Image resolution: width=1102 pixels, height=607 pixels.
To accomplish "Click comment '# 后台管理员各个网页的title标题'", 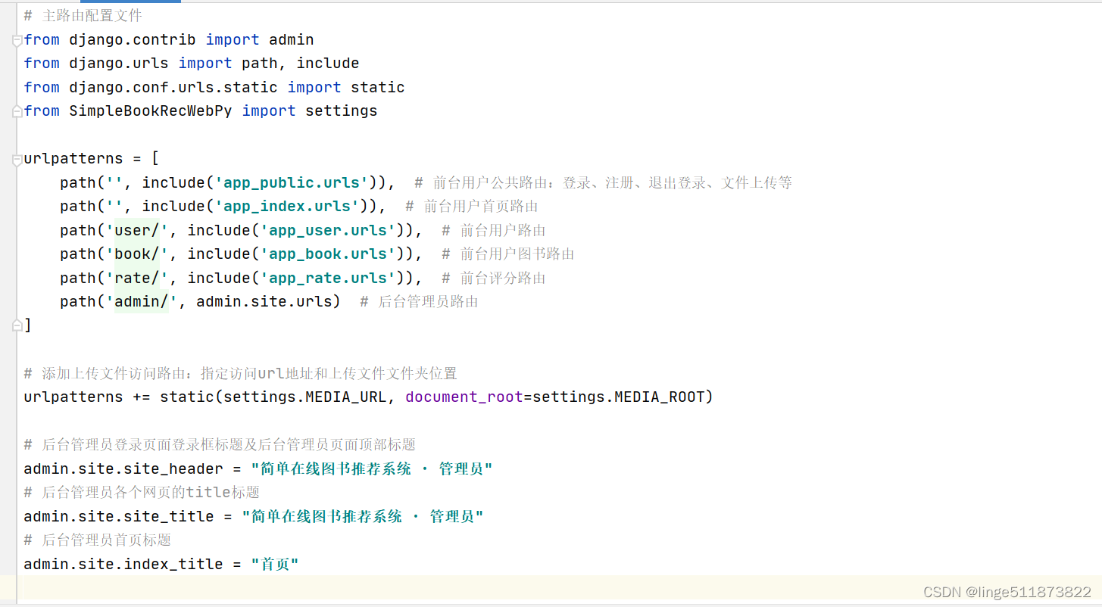I will click(x=142, y=492).
